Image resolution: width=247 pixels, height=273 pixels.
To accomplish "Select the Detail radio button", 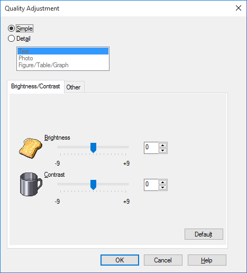I will (11, 39).
